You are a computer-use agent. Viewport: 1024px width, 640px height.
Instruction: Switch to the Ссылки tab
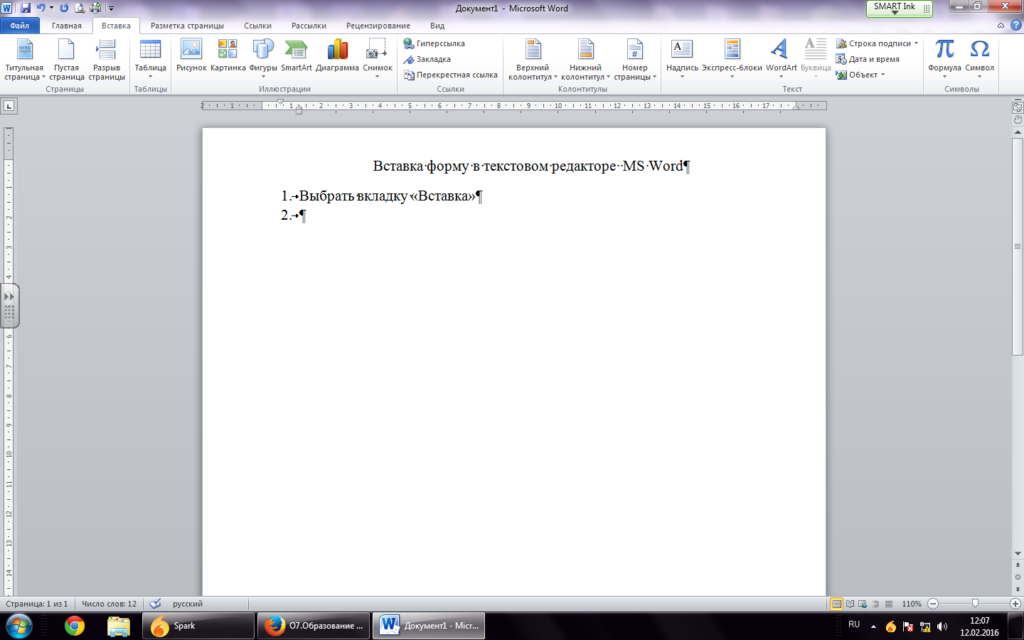(257, 26)
